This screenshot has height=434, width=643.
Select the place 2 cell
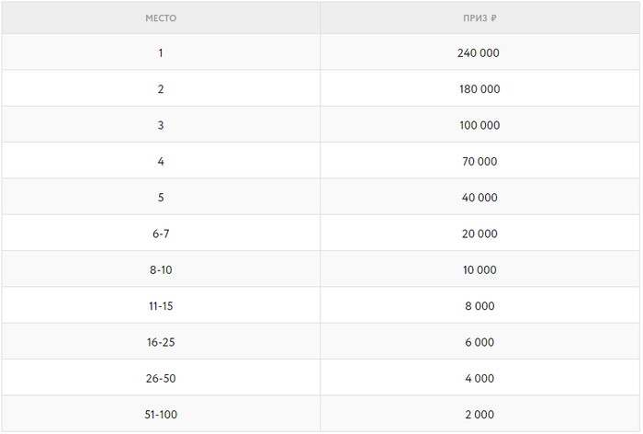pyautogui.click(x=161, y=89)
